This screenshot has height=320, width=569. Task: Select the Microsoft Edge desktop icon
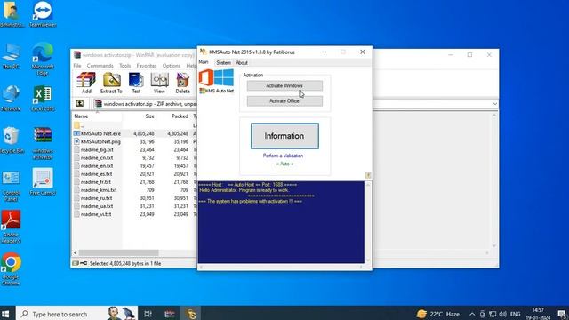(43, 59)
